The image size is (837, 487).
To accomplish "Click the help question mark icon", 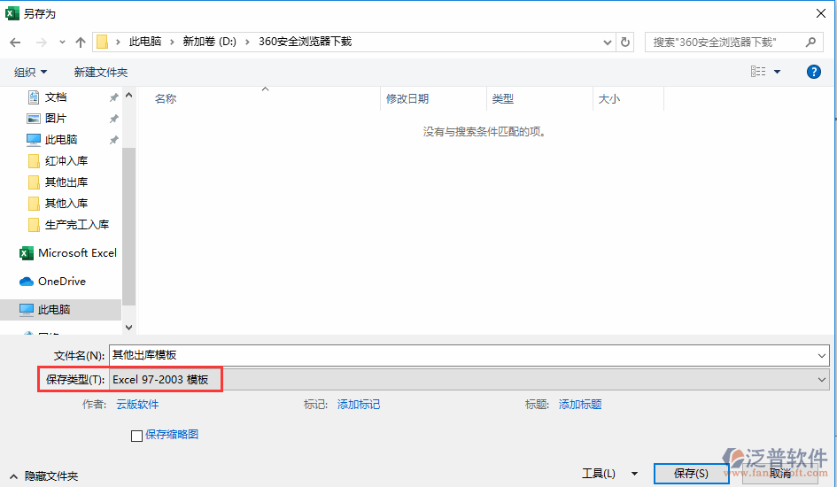I will pyautogui.click(x=814, y=72).
